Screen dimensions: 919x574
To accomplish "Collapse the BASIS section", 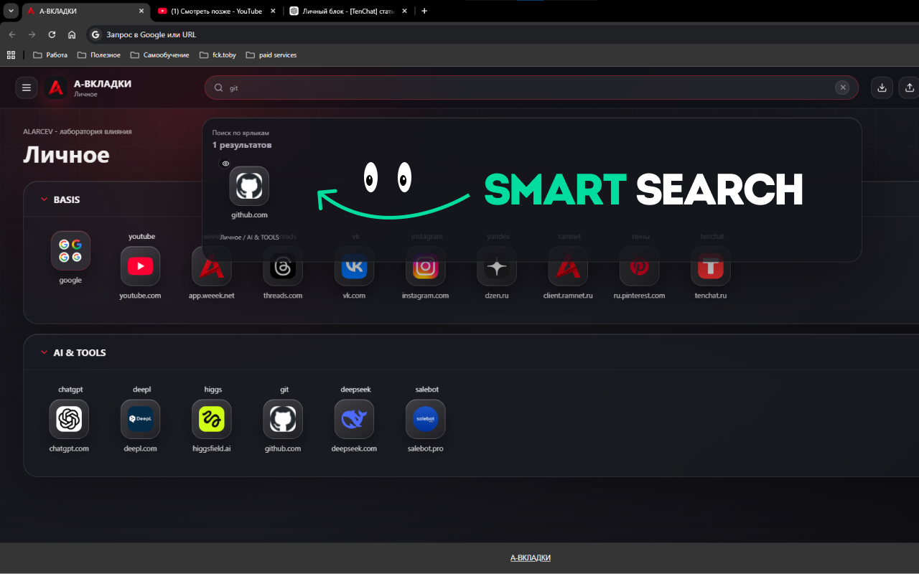I will [44, 199].
